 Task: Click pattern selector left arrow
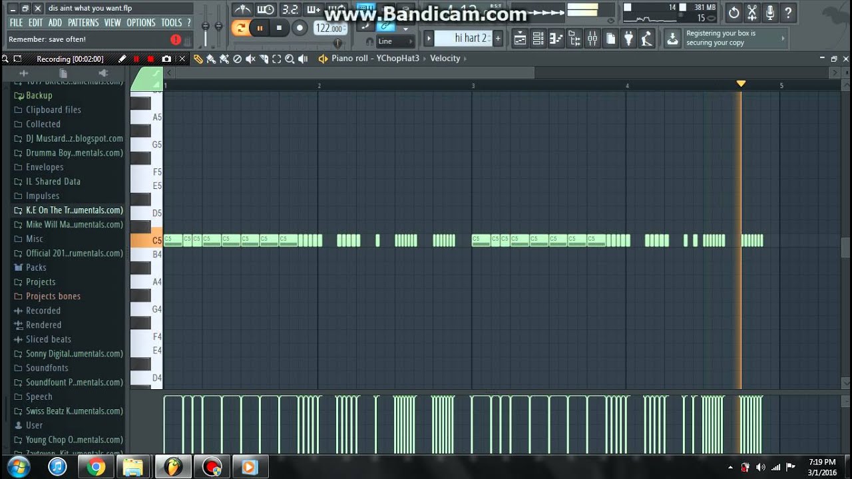pos(429,38)
